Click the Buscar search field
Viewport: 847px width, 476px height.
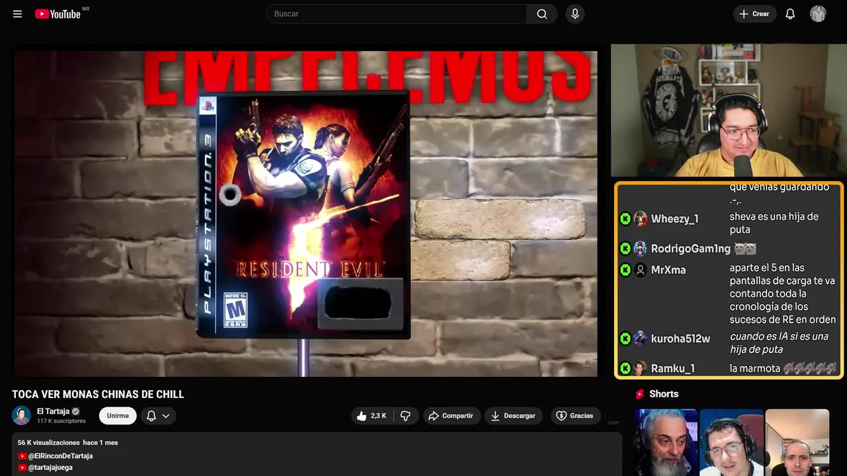point(396,14)
